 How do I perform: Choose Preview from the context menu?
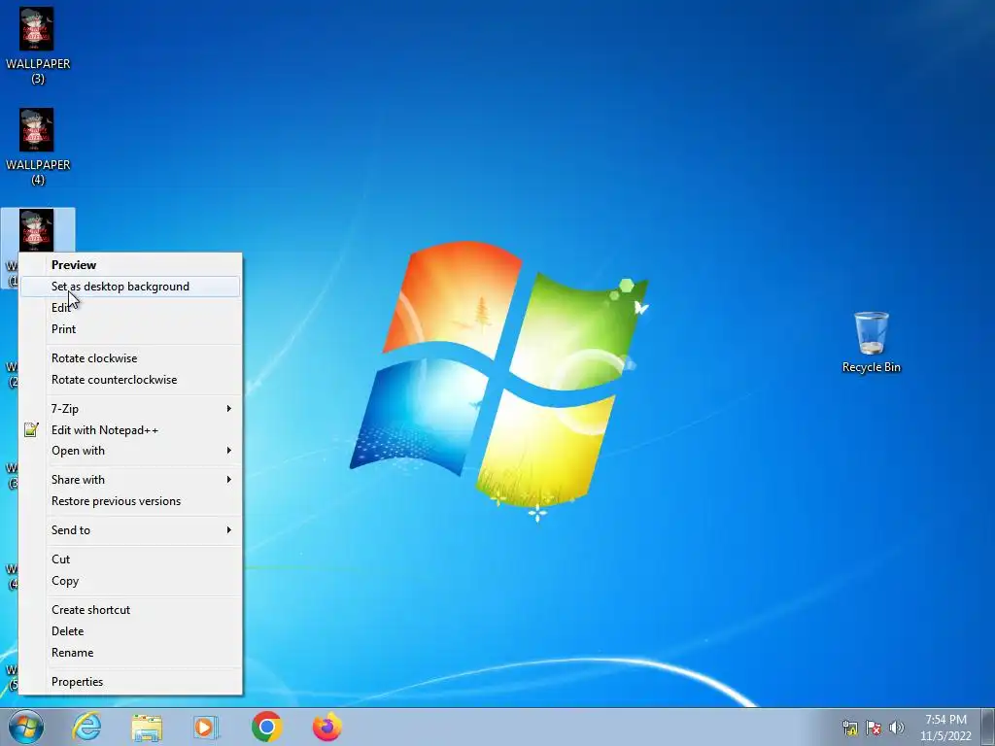[131, 265]
